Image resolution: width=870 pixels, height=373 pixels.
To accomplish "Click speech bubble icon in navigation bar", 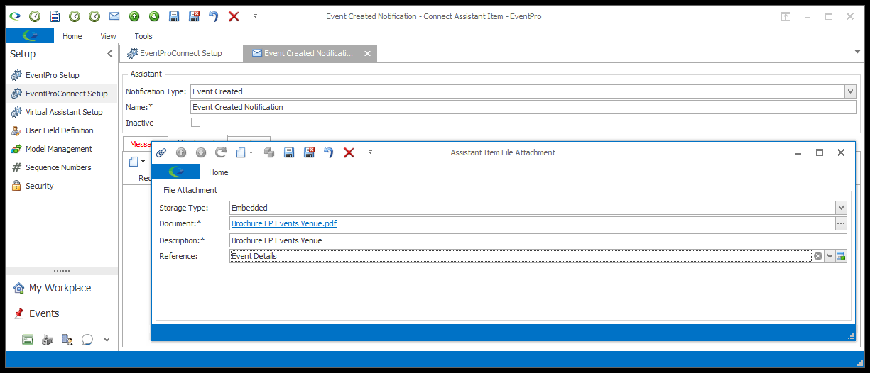I will tap(87, 340).
